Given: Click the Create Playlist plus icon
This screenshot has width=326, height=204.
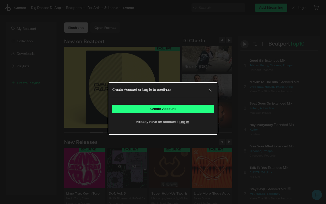Looking at the screenshot, I should coord(13,83).
